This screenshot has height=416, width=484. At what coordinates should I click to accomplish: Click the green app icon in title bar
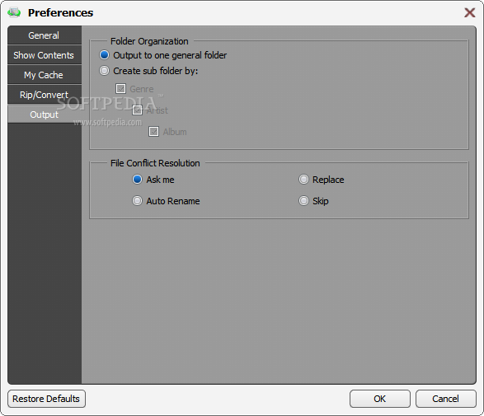coord(14,12)
